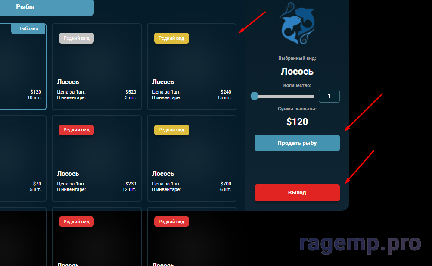This screenshot has width=432, height=266.
Task: Click Цена за 1шт. on the $230 card
Action: click(71, 184)
